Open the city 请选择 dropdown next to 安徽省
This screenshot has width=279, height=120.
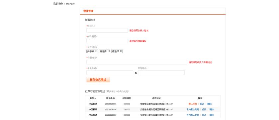click(104, 51)
